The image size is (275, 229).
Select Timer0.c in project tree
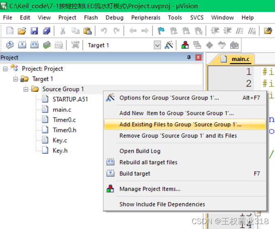point(64,120)
